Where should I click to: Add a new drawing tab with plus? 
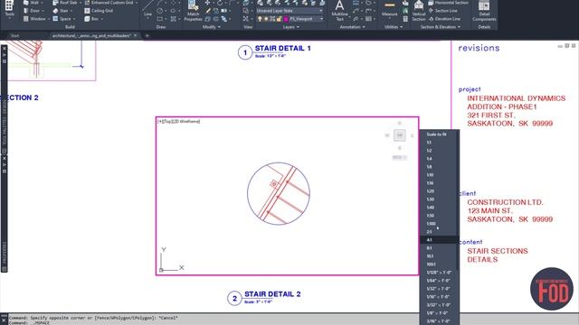pos(147,36)
